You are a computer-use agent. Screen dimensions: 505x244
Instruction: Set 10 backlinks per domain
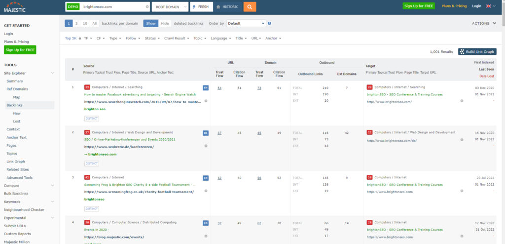click(x=85, y=23)
